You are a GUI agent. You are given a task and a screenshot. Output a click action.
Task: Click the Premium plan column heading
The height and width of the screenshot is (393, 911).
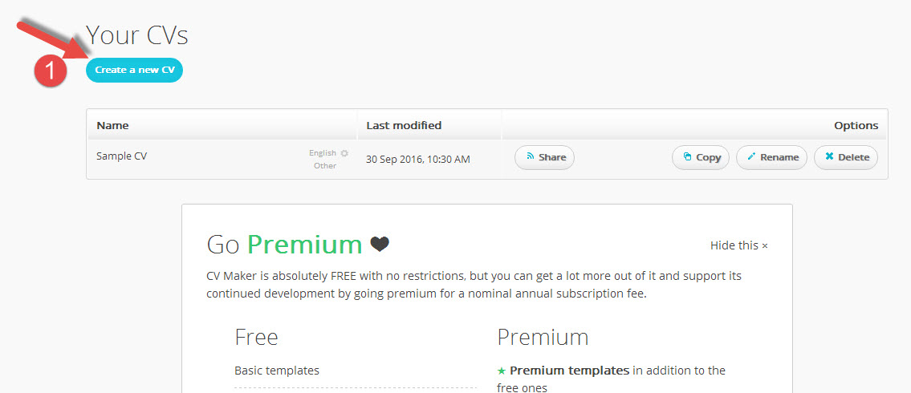[x=543, y=337]
